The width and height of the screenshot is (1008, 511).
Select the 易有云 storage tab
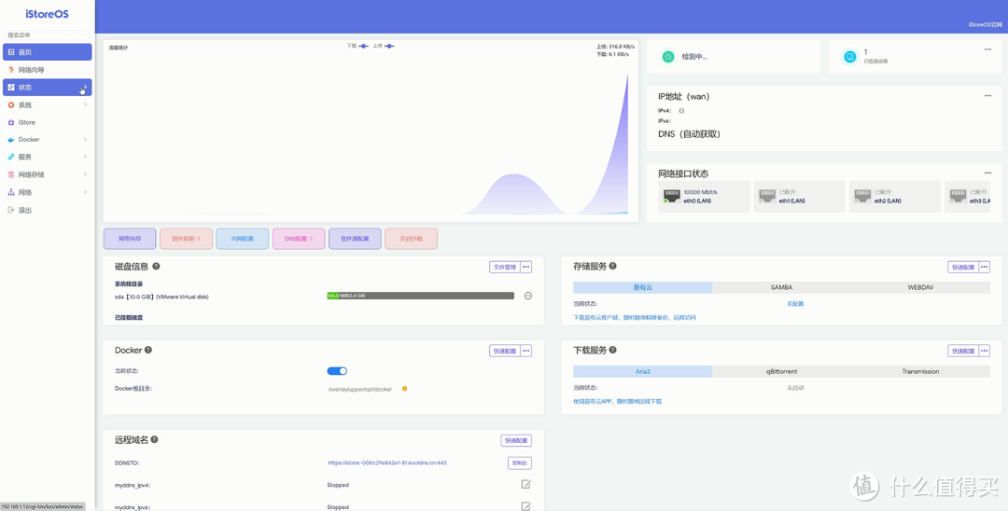(x=643, y=287)
